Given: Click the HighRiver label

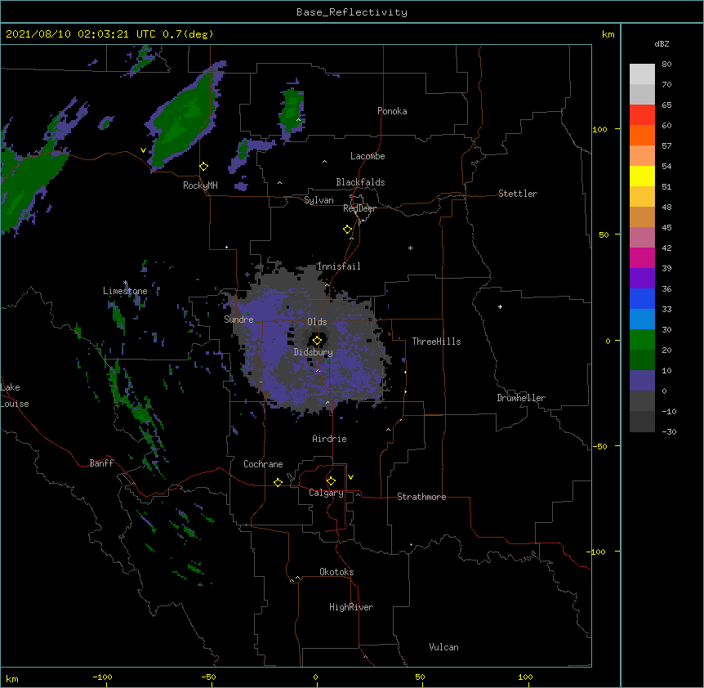Looking at the screenshot, I should pos(351,607).
